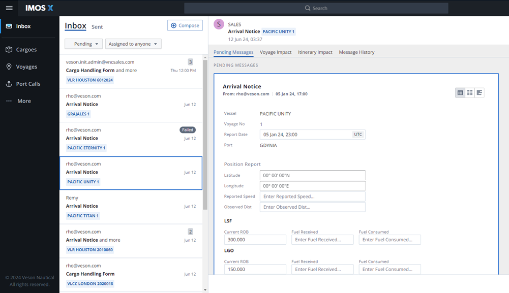Image resolution: width=509 pixels, height=293 pixels.
Task: Select the Port Calls anchor icon
Action: [x=8, y=83]
